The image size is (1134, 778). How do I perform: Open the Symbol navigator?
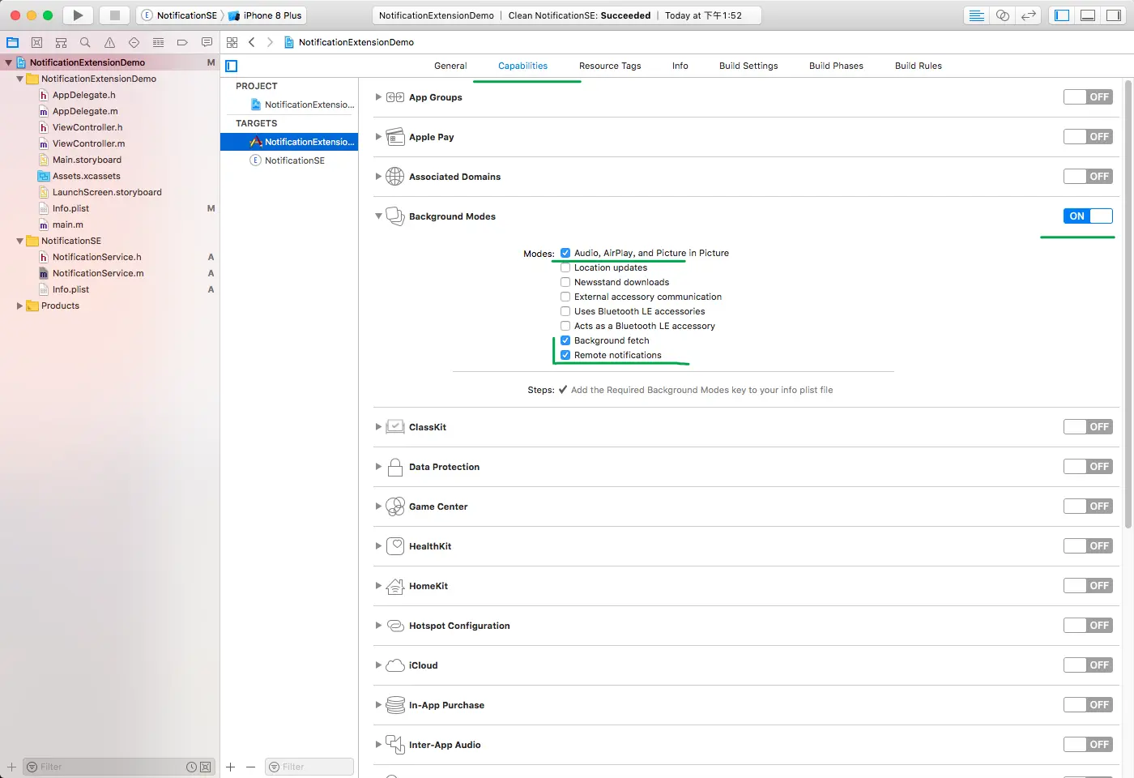pyautogui.click(x=61, y=42)
